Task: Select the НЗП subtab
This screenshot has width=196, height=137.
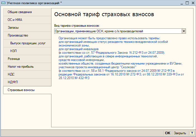Action: click(27, 51)
